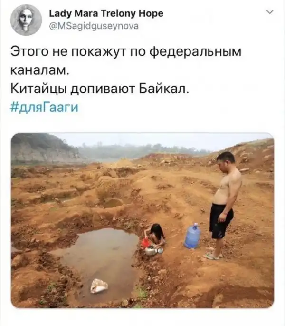
Task: Open the attached drought photo
Action: (142, 220)
